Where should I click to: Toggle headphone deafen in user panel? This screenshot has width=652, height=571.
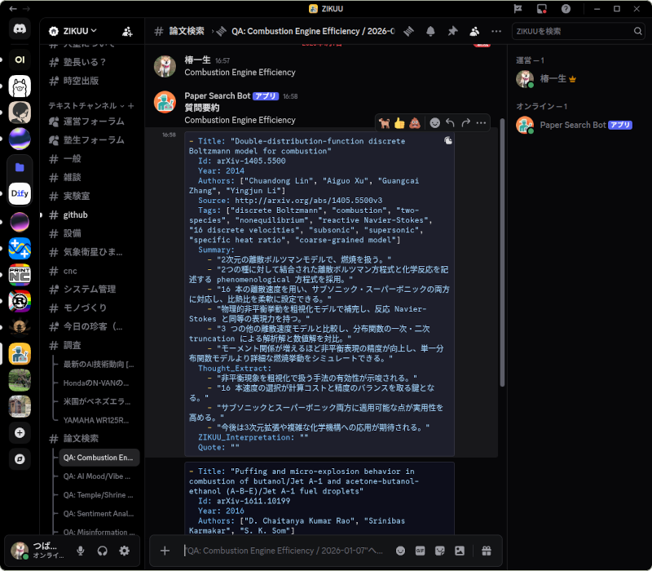[103, 551]
